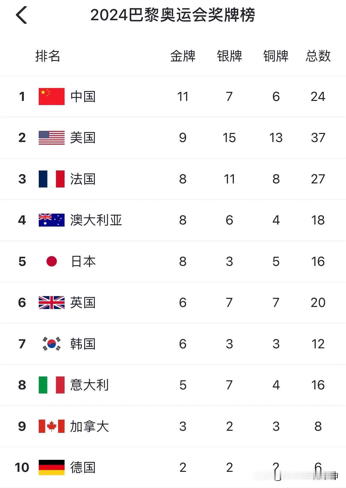Click the Japan flag icon
This screenshot has width=346, height=488.
tap(52, 261)
